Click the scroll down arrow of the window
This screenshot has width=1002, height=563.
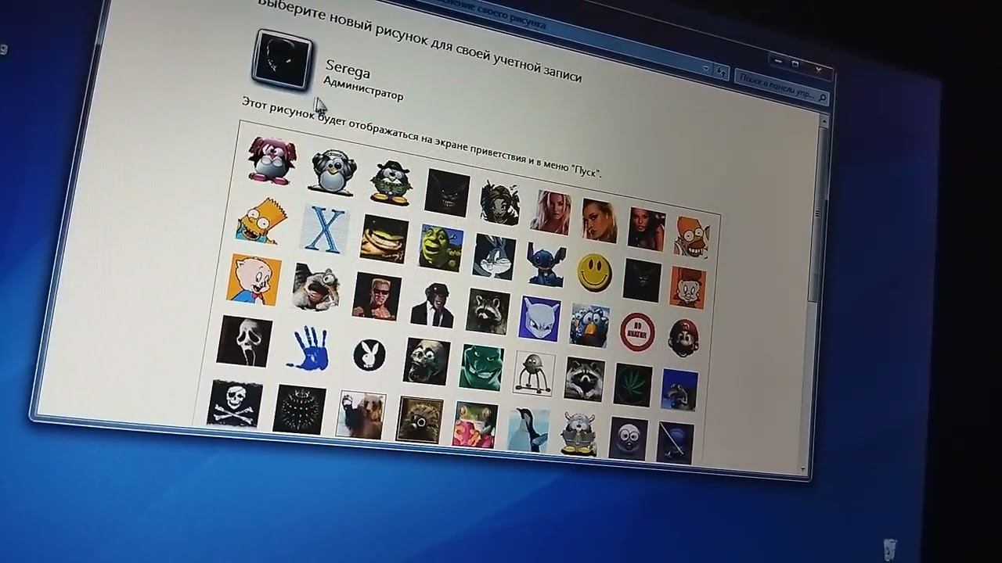(x=802, y=470)
